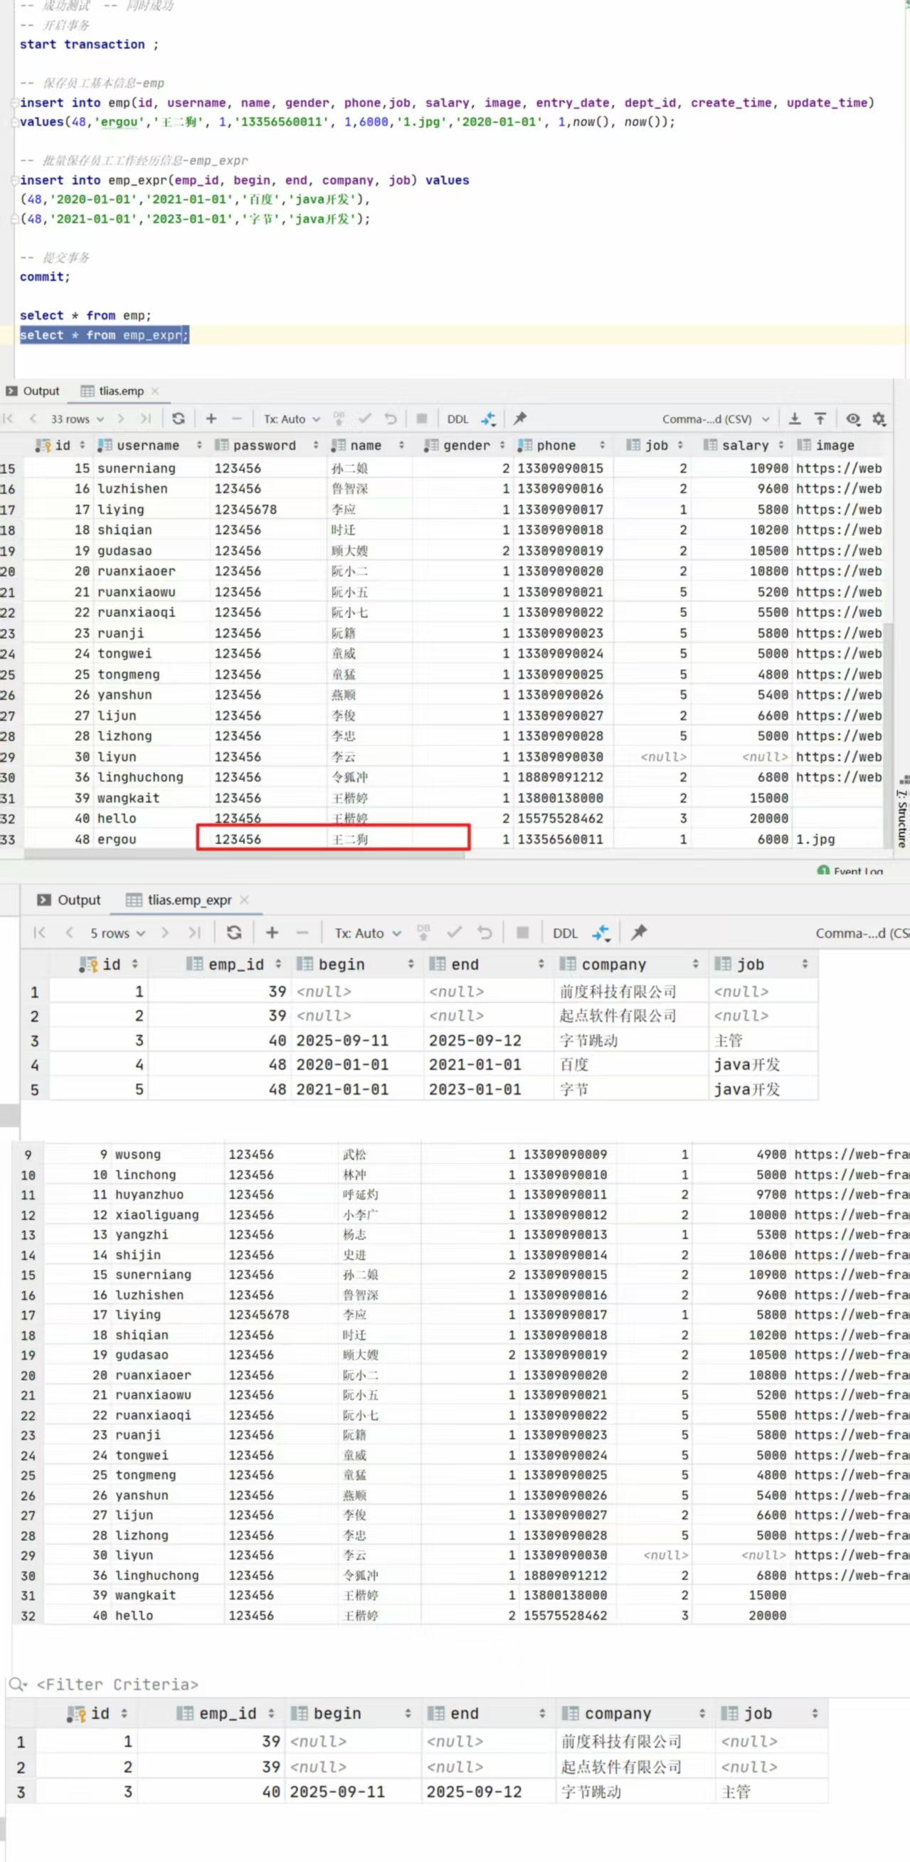Viewport: 910px width, 1862px height.
Task: Click the DDL button in tlias.emp toolbar
Action: coord(457,419)
